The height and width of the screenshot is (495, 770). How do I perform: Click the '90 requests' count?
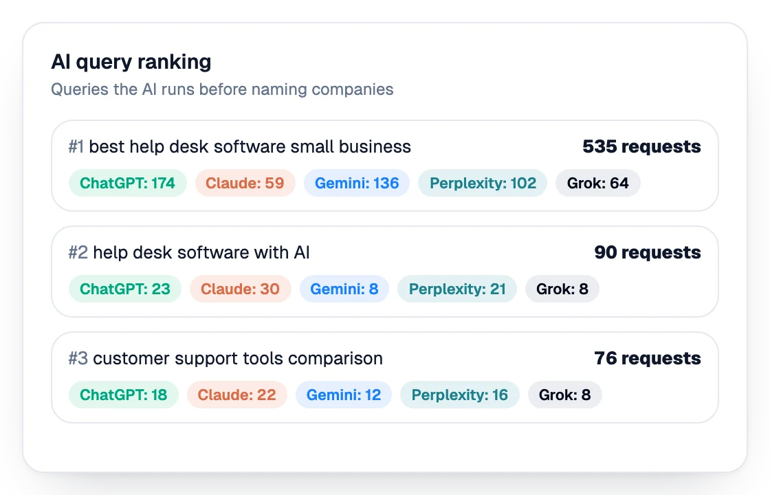[647, 252]
